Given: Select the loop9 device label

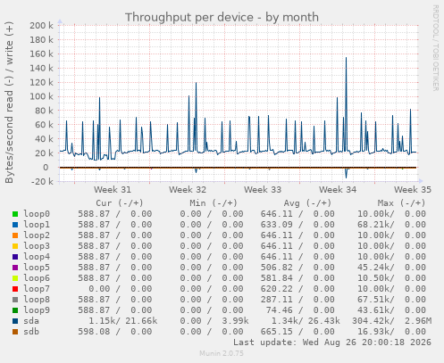Looking at the screenshot, I should 37,310.
